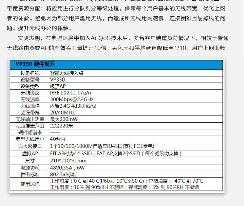Click the 48V0.35A, 6W value
Viewport: 244px width, 206px height.
click(x=67, y=168)
